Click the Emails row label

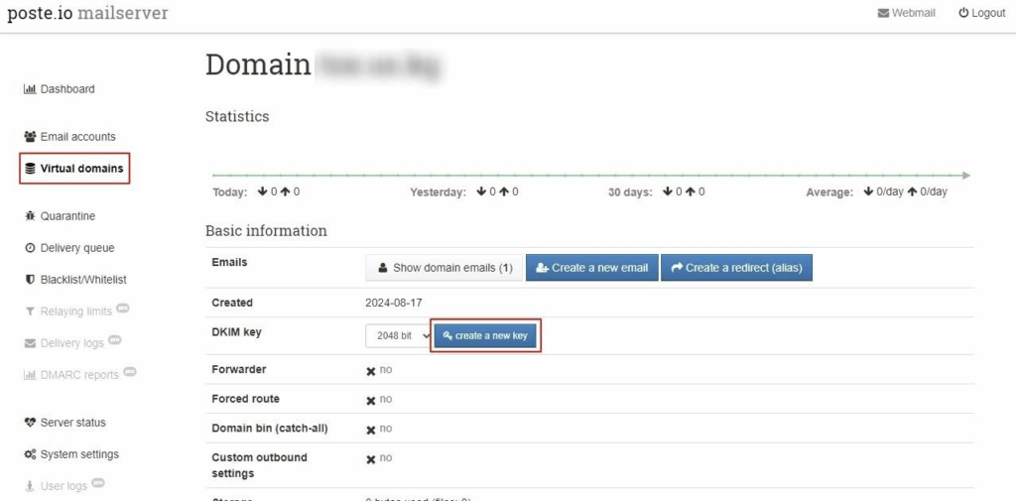(x=229, y=263)
